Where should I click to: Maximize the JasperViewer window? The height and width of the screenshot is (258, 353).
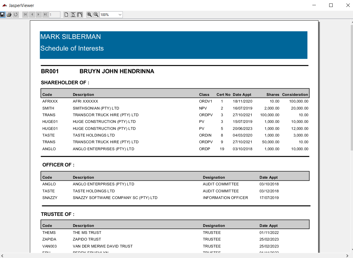coord(331,5)
